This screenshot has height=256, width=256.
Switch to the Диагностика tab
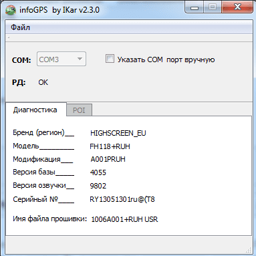(35, 110)
